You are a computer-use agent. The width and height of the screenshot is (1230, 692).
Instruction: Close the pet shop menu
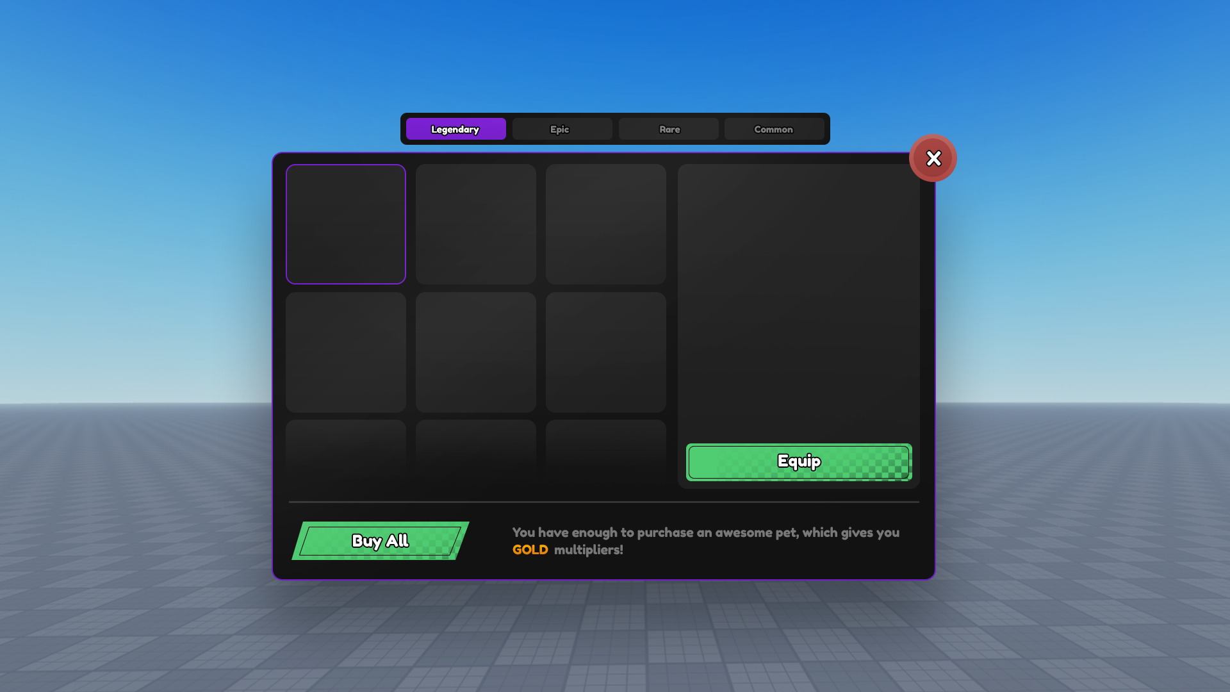pos(933,158)
